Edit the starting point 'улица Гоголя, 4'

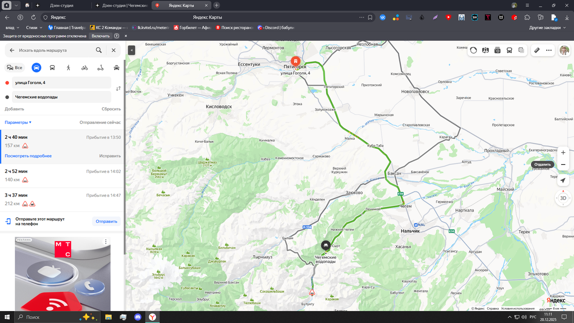pos(62,83)
